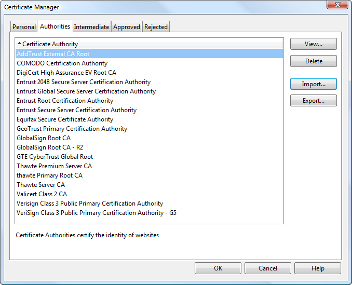352x285 pixels.
Task: Sort by Certificate Authority column header
Action: click(150, 44)
